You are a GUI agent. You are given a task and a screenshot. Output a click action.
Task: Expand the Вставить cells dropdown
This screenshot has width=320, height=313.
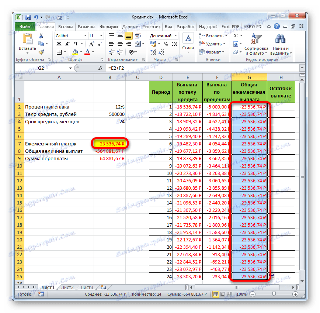tap(226, 36)
